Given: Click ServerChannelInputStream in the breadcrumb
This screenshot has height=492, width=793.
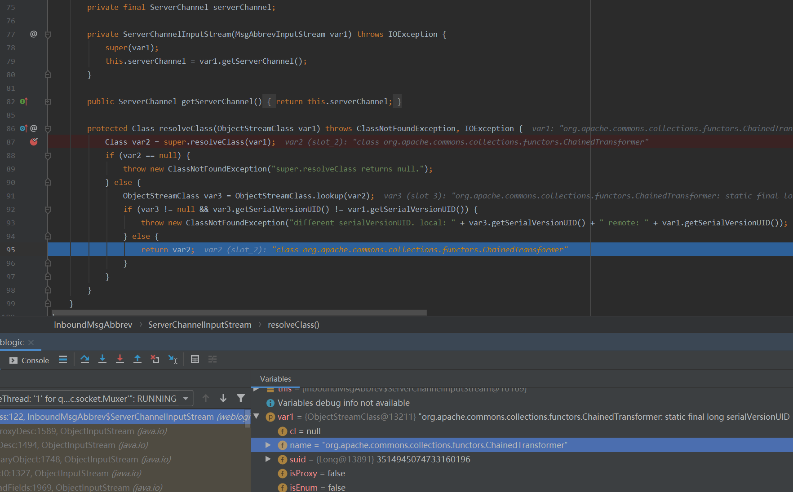Looking at the screenshot, I should pos(200,325).
